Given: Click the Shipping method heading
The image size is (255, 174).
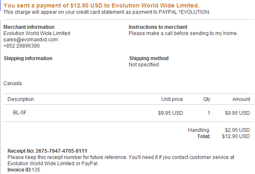Looking at the screenshot, I should [149, 58].
